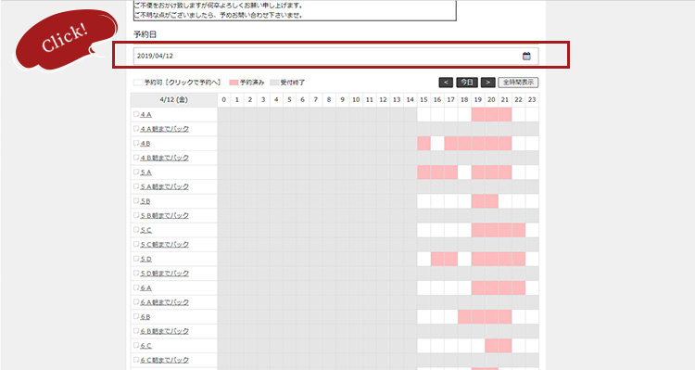Show all hours via 全時間表示 button

[518, 83]
